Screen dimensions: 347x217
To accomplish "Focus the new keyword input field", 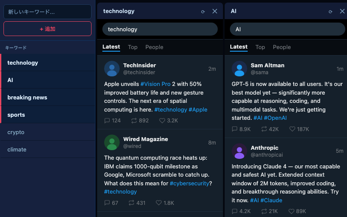I will tap(47, 12).
